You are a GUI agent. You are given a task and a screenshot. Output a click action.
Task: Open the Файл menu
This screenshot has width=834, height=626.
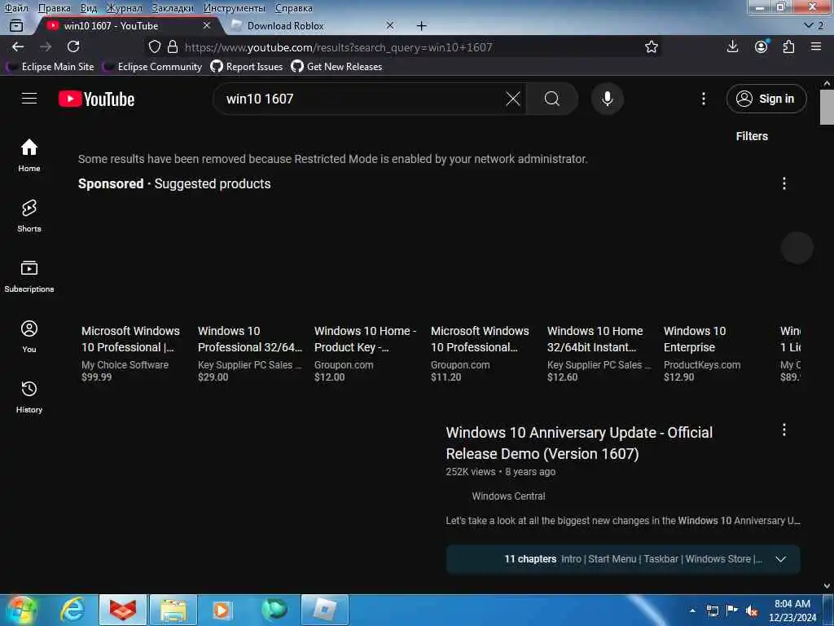(16, 8)
